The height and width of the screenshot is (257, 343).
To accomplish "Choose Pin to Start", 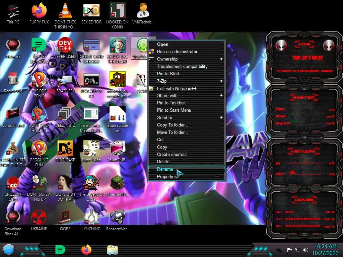I will [x=186, y=74].
